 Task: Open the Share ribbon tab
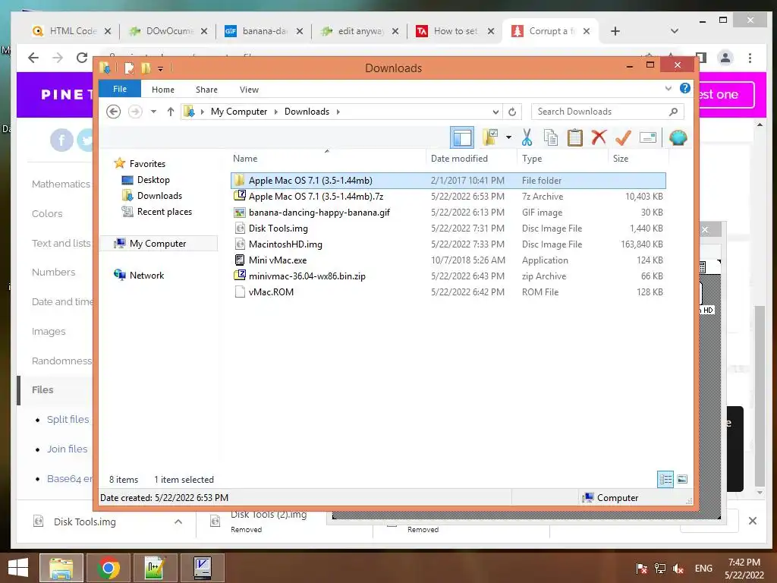click(206, 90)
